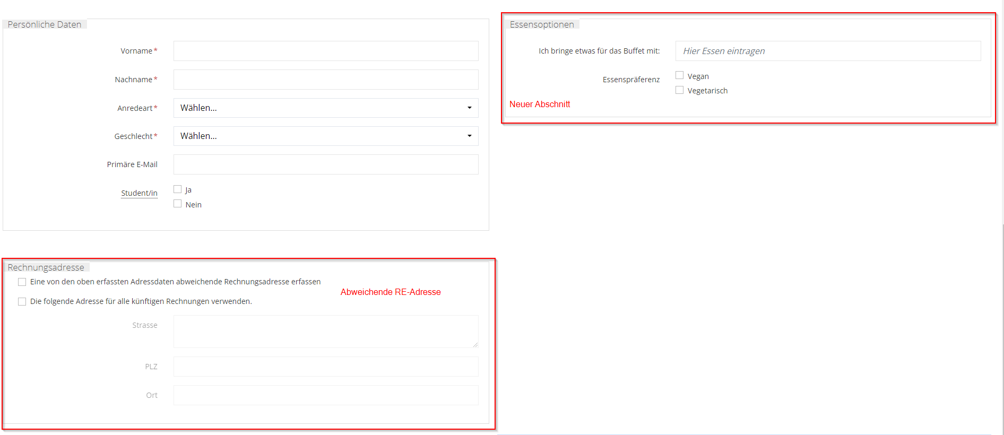The height and width of the screenshot is (435, 1004).
Task: Click inside the Strasse text area
Action: [325, 332]
